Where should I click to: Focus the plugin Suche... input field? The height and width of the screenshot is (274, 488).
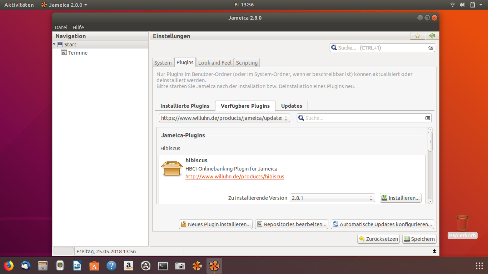tap(364, 118)
